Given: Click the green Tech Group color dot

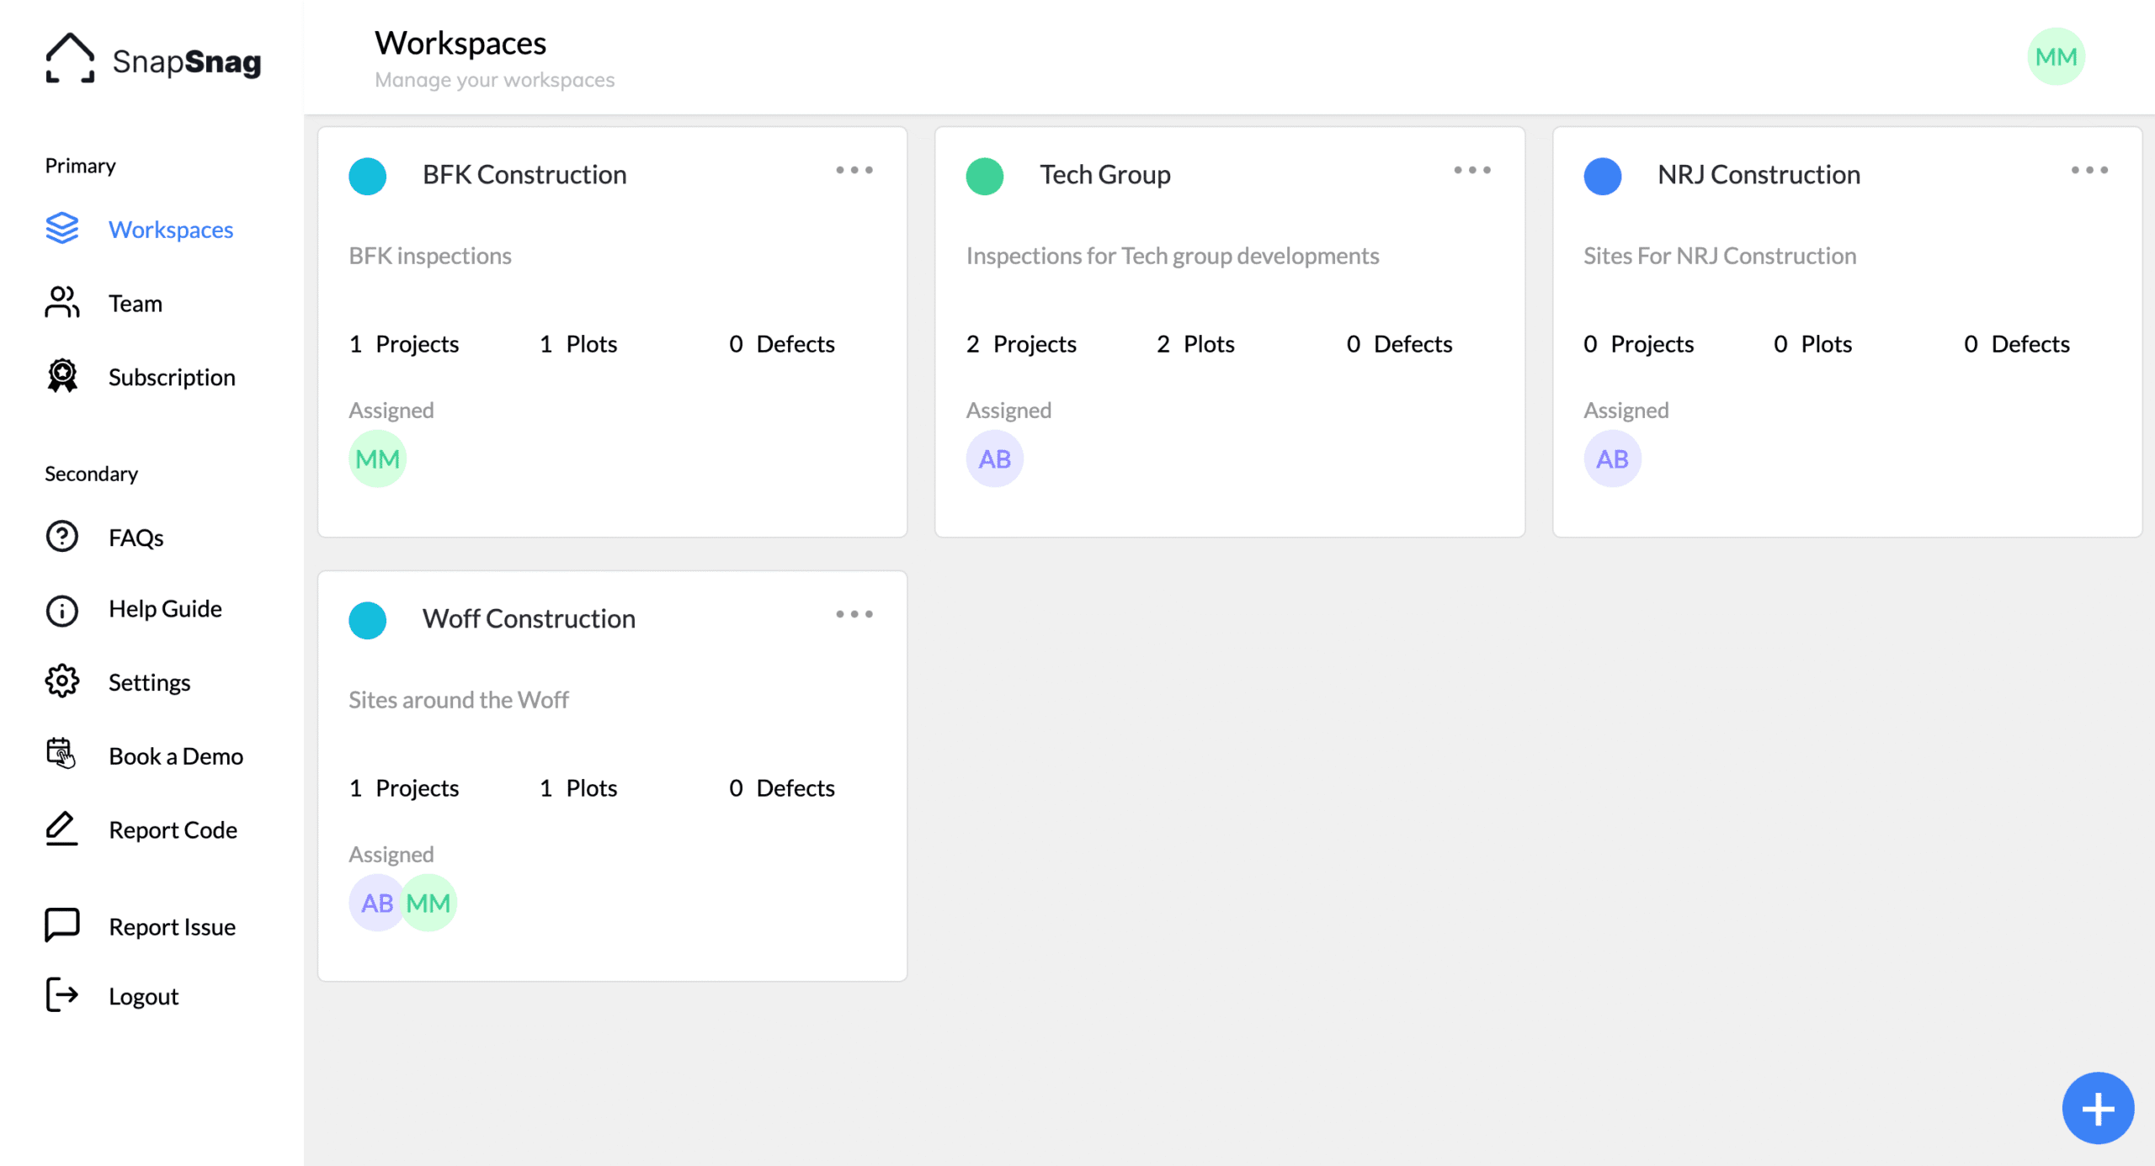Looking at the screenshot, I should tap(984, 176).
